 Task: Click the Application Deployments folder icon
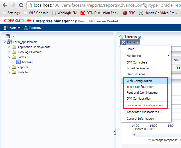14,47
